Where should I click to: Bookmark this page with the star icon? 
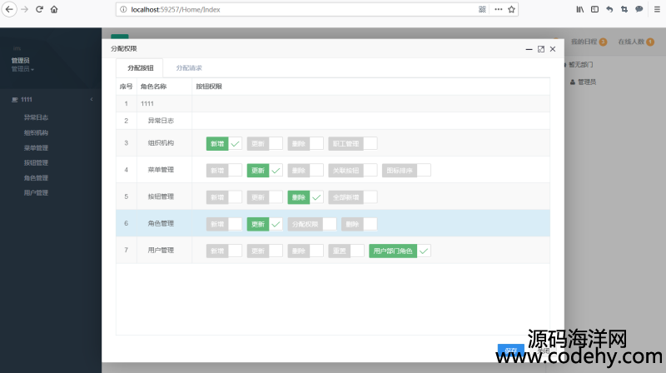coord(511,9)
